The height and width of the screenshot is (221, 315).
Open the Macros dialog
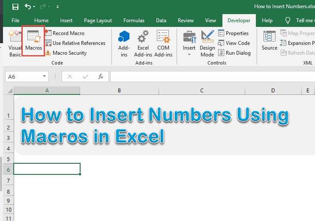(x=33, y=41)
